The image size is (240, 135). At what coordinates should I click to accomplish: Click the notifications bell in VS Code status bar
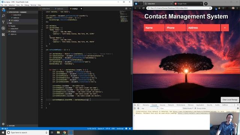click(x=130, y=129)
